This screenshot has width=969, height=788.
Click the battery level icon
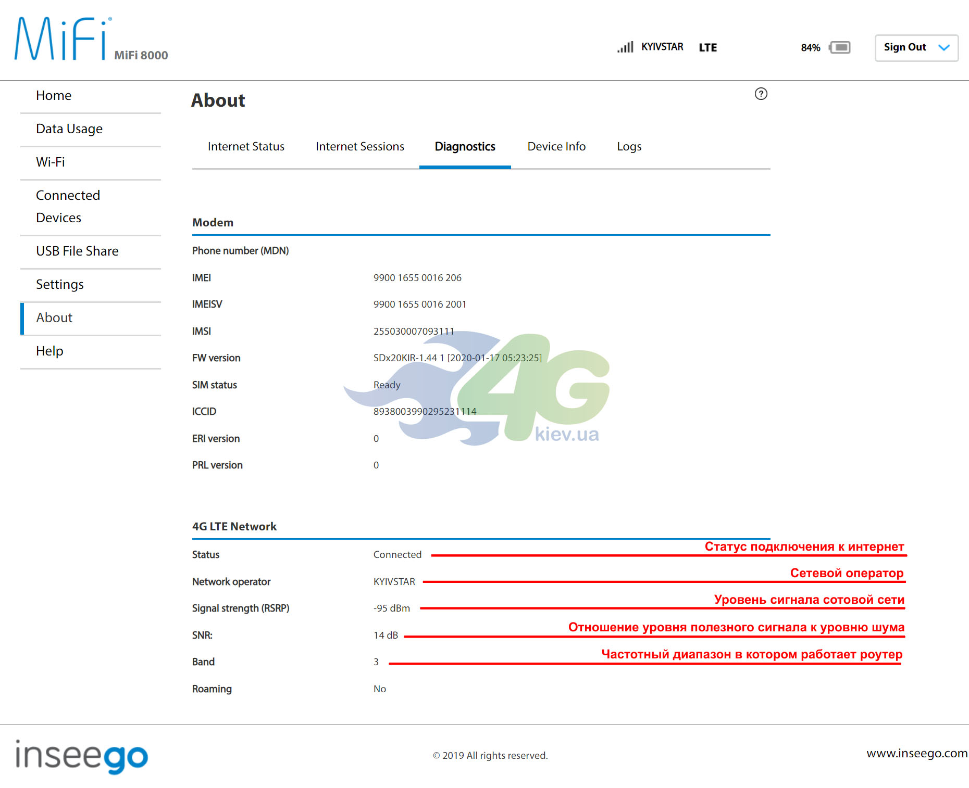point(839,47)
